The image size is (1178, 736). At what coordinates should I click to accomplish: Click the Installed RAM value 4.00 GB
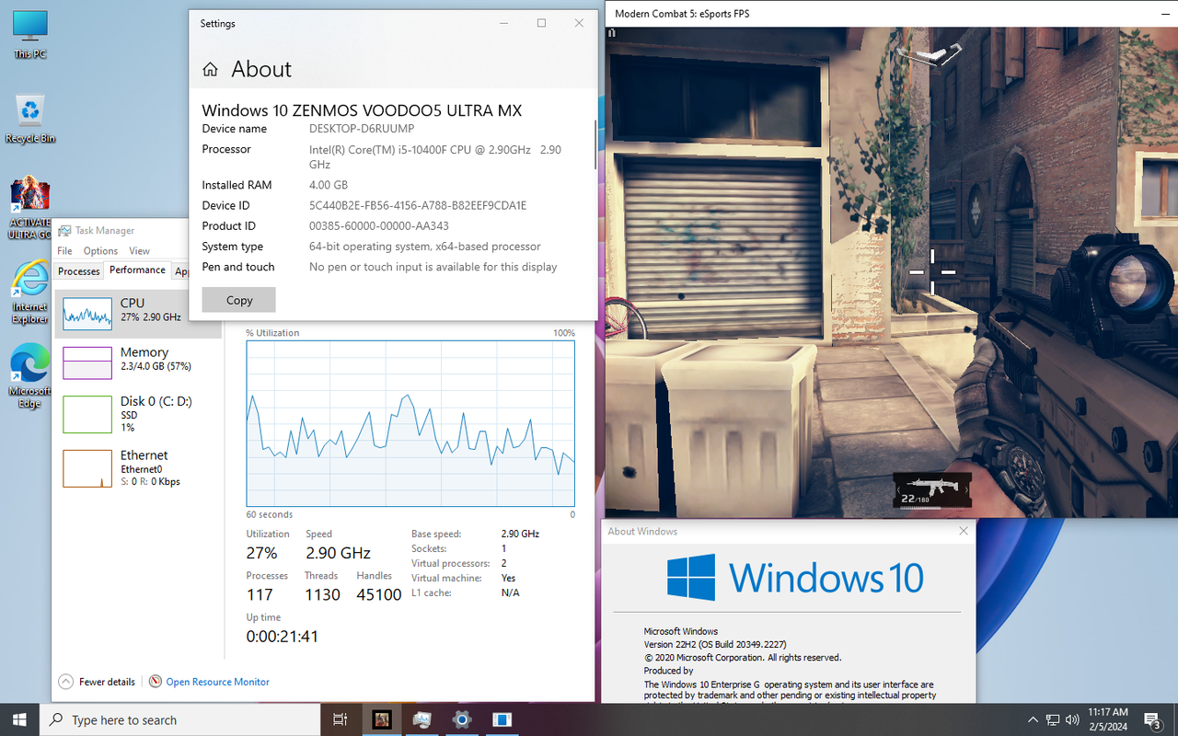pyautogui.click(x=329, y=185)
